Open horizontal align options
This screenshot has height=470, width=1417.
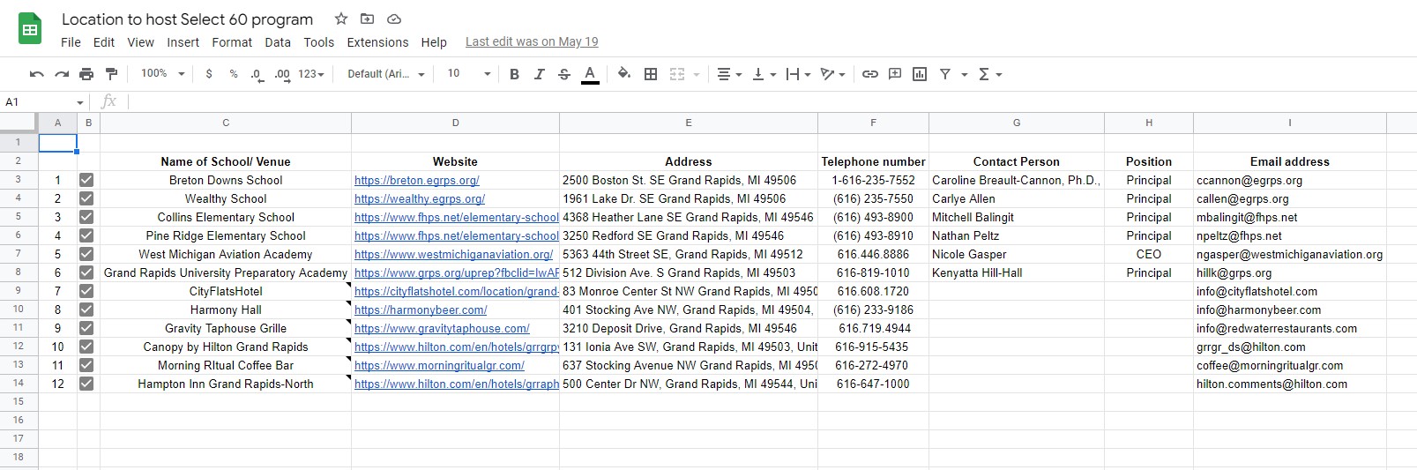(728, 74)
